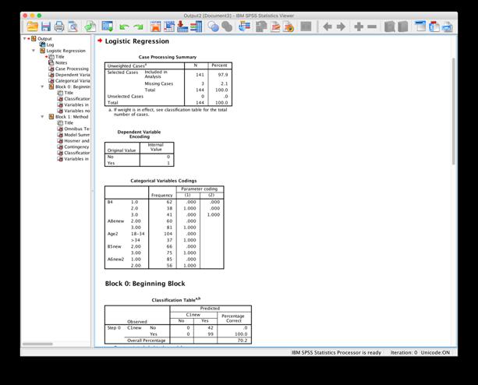Viewport: 478px width, 385px height.
Task: Open a file with the folder icon
Action: pos(32,26)
